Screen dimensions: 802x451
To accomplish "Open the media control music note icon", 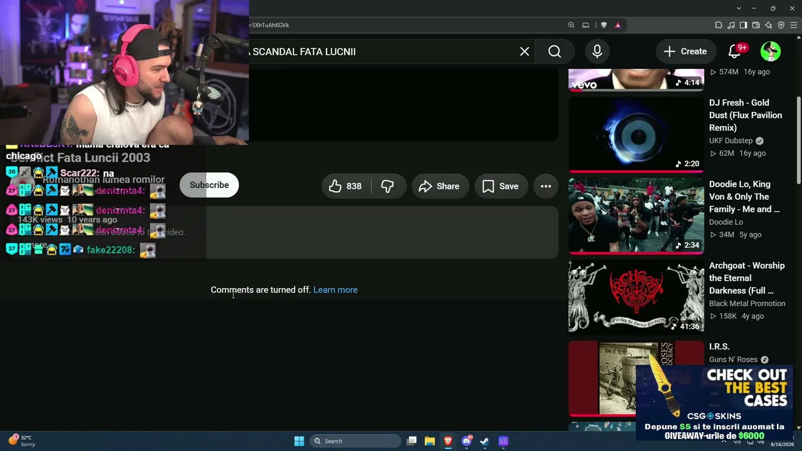I will click(x=731, y=25).
